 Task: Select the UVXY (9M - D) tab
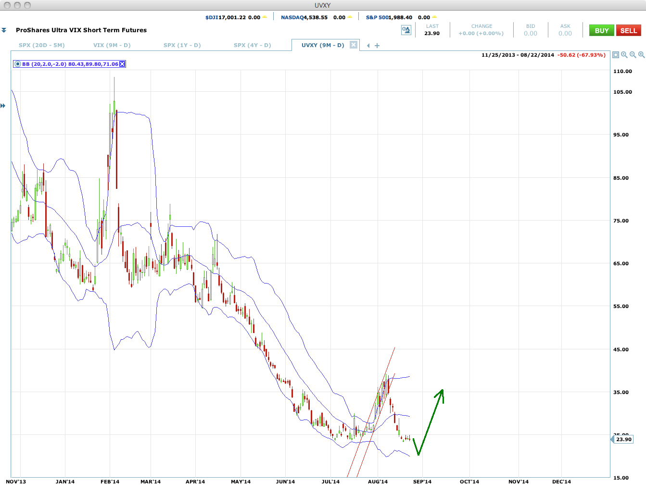coord(323,45)
